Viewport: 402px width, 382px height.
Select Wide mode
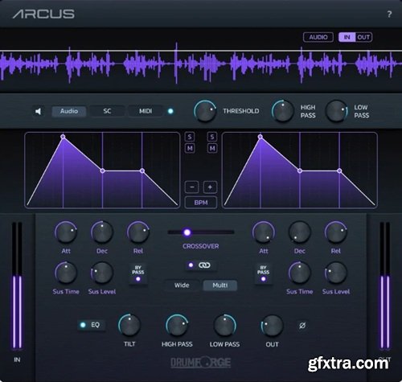click(182, 285)
